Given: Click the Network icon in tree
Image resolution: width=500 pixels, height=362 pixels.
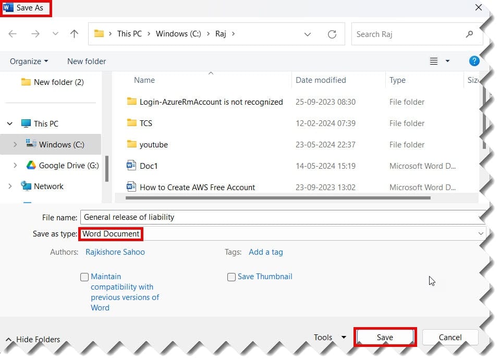Looking at the screenshot, I should [x=26, y=186].
